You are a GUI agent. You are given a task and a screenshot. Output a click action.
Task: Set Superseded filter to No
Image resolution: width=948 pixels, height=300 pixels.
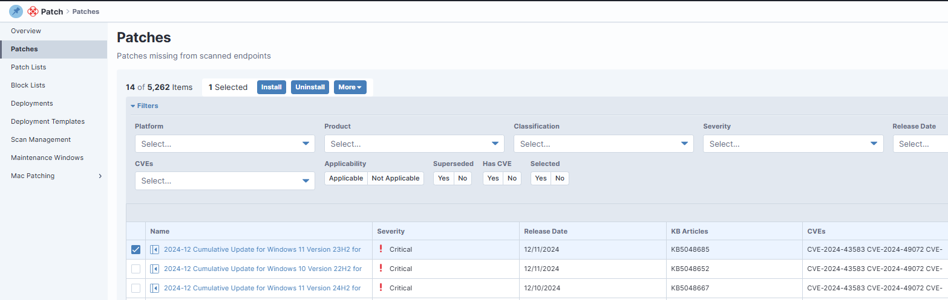(463, 178)
